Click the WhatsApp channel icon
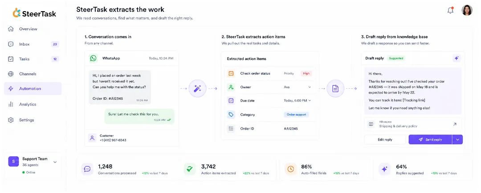The image size is (481, 193). point(93,58)
